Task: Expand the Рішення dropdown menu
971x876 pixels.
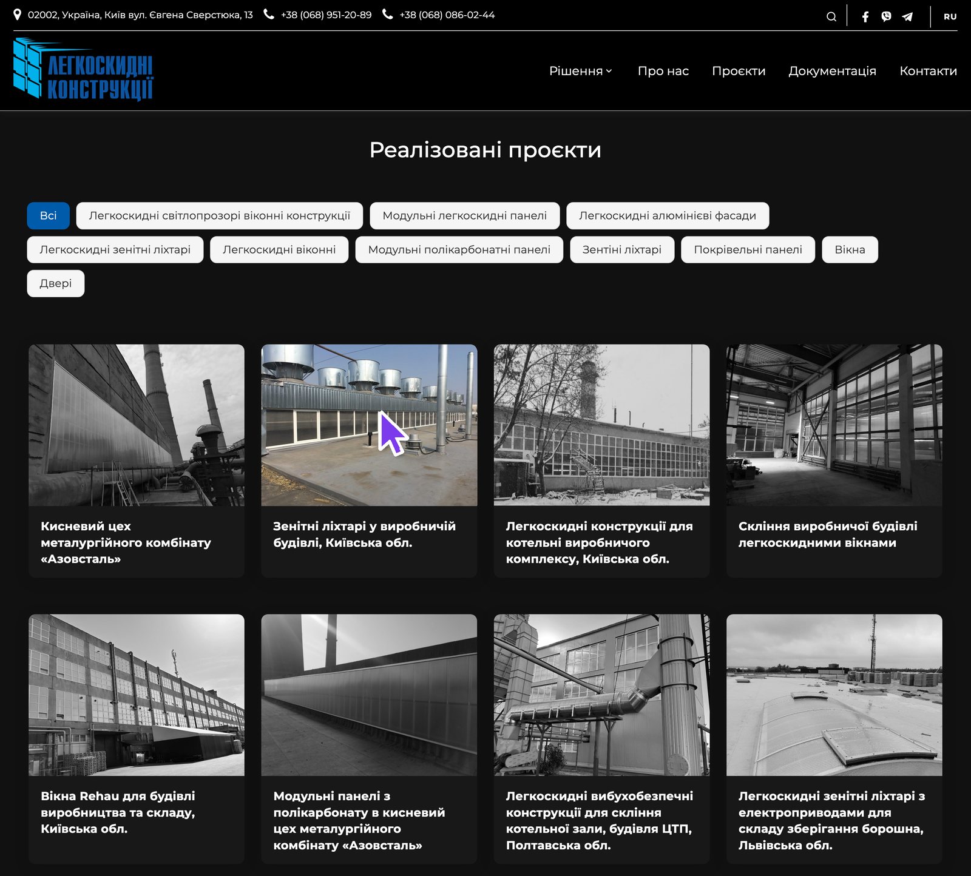Action: pyautogui.click(x=581, y=71)
